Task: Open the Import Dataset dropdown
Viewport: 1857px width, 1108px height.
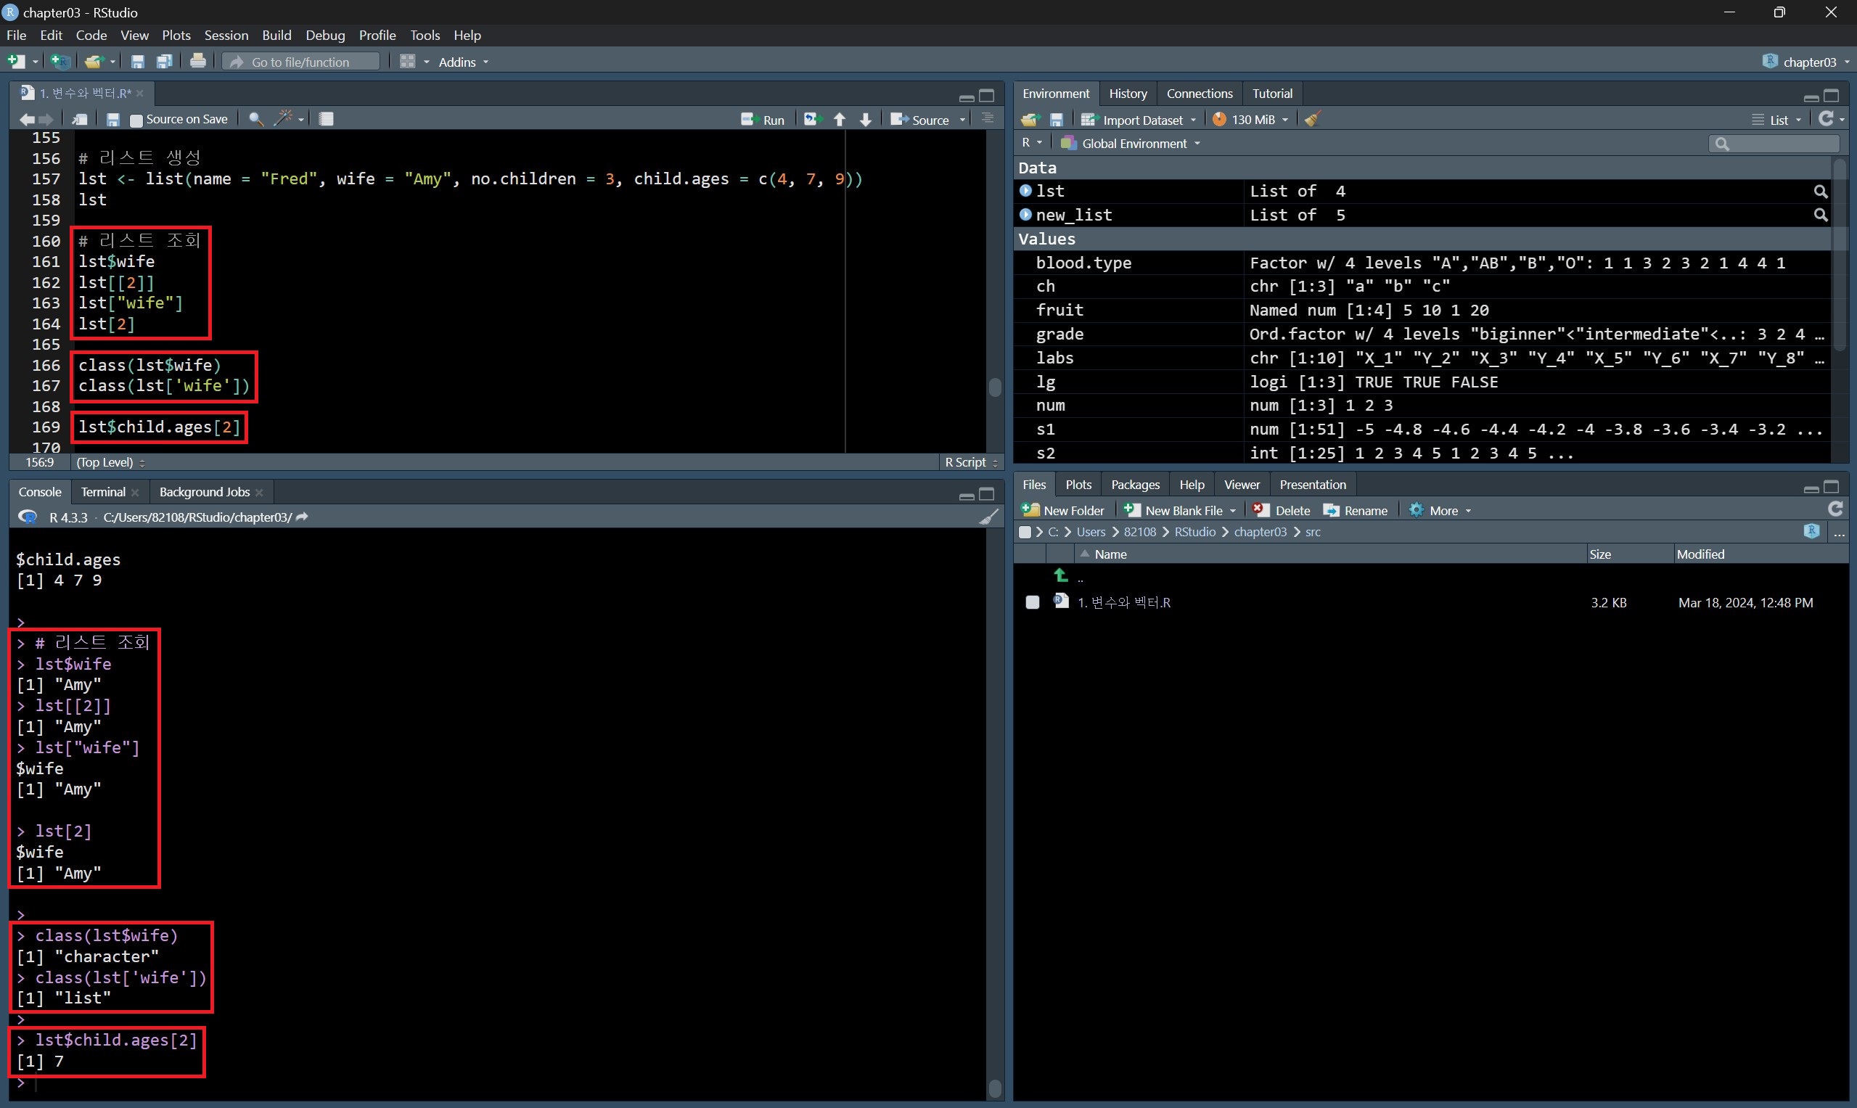Action: pos(1139,120)
